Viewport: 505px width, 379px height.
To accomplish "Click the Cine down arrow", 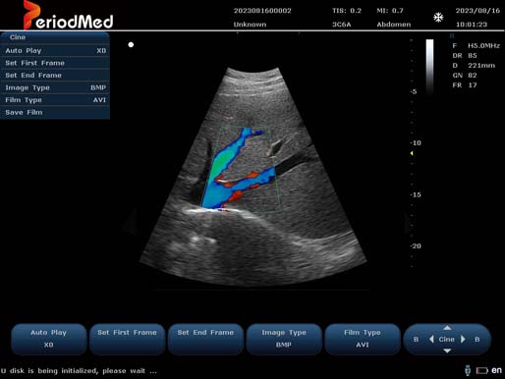I will click(x=447, y=351).
